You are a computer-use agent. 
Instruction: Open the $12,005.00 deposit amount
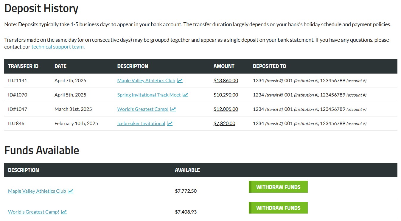[226, 109]
